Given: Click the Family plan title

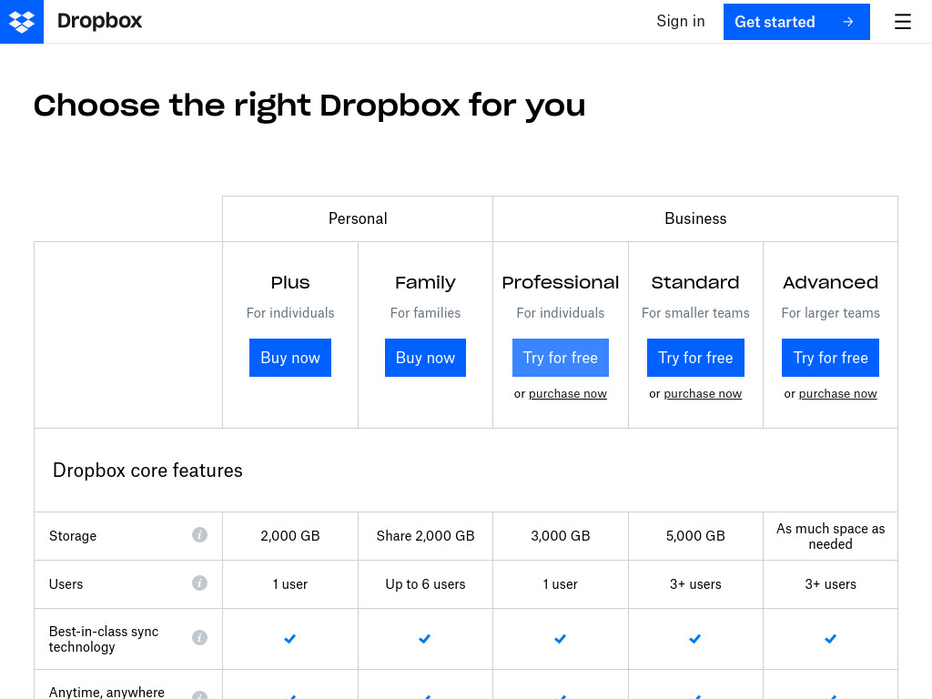Looking at the screenshot, I should tap(425, 283).
